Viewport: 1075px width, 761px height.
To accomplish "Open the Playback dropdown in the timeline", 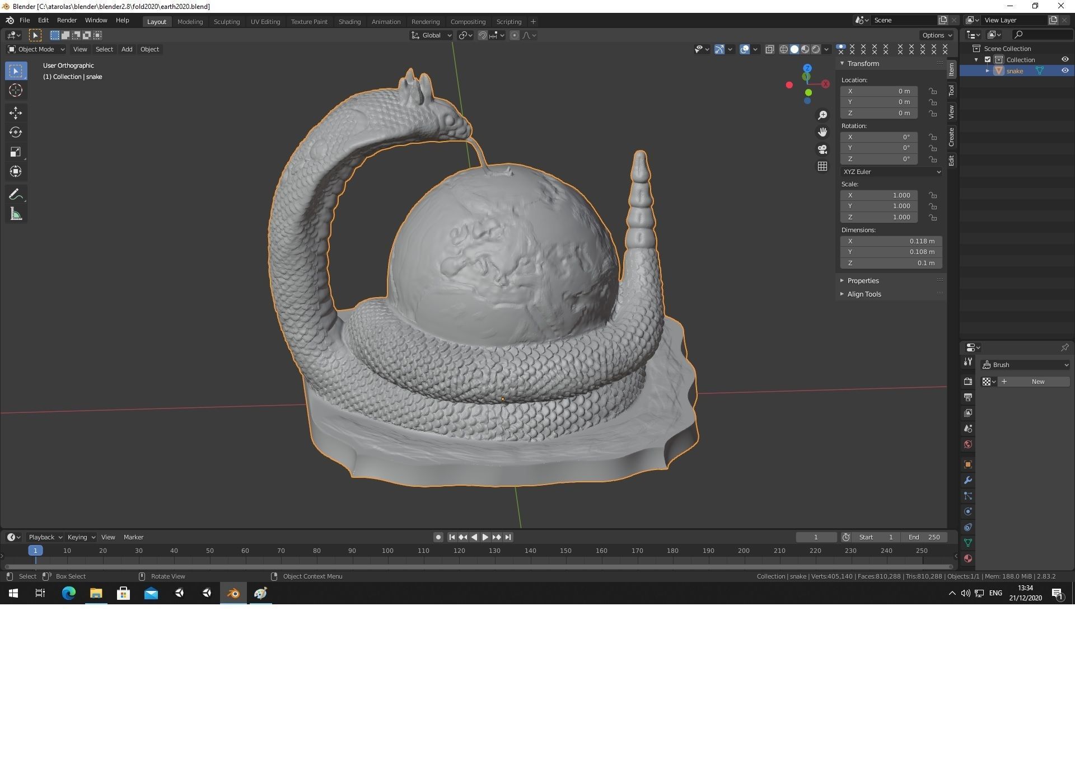I will (45, 537).
